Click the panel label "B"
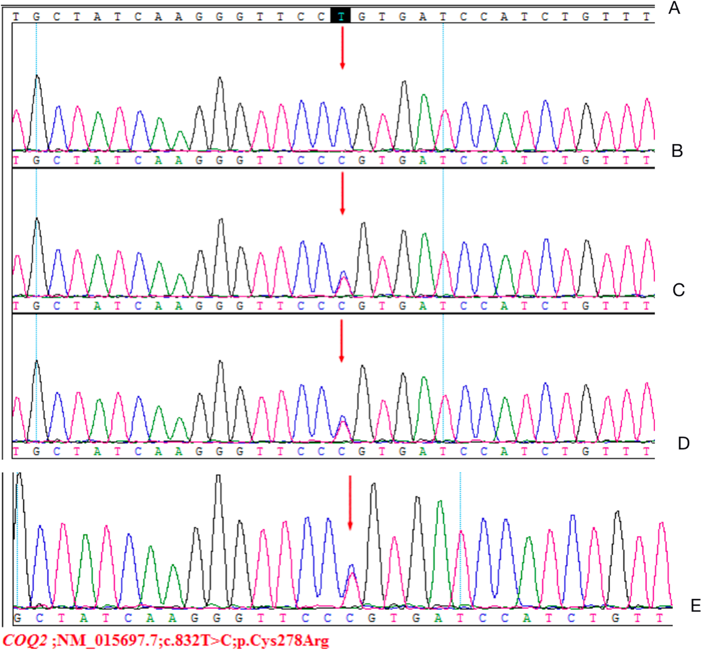Image resolution: width=702 pixels, height=650 pixels. tap(677, 151)
